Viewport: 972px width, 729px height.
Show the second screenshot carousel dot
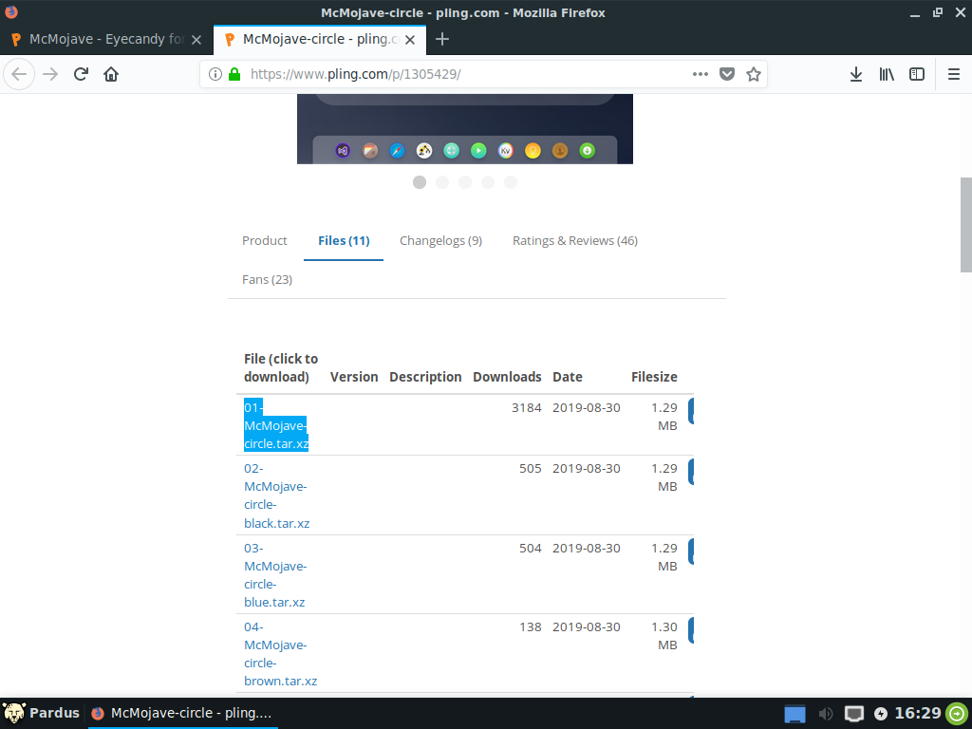point(442,182)
